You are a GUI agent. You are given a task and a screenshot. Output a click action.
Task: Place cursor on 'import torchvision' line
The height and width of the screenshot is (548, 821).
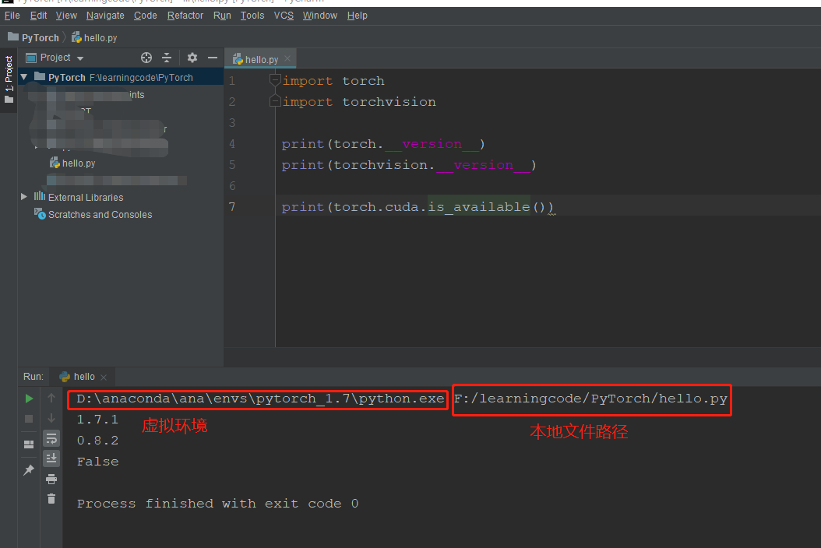[358, 101]
